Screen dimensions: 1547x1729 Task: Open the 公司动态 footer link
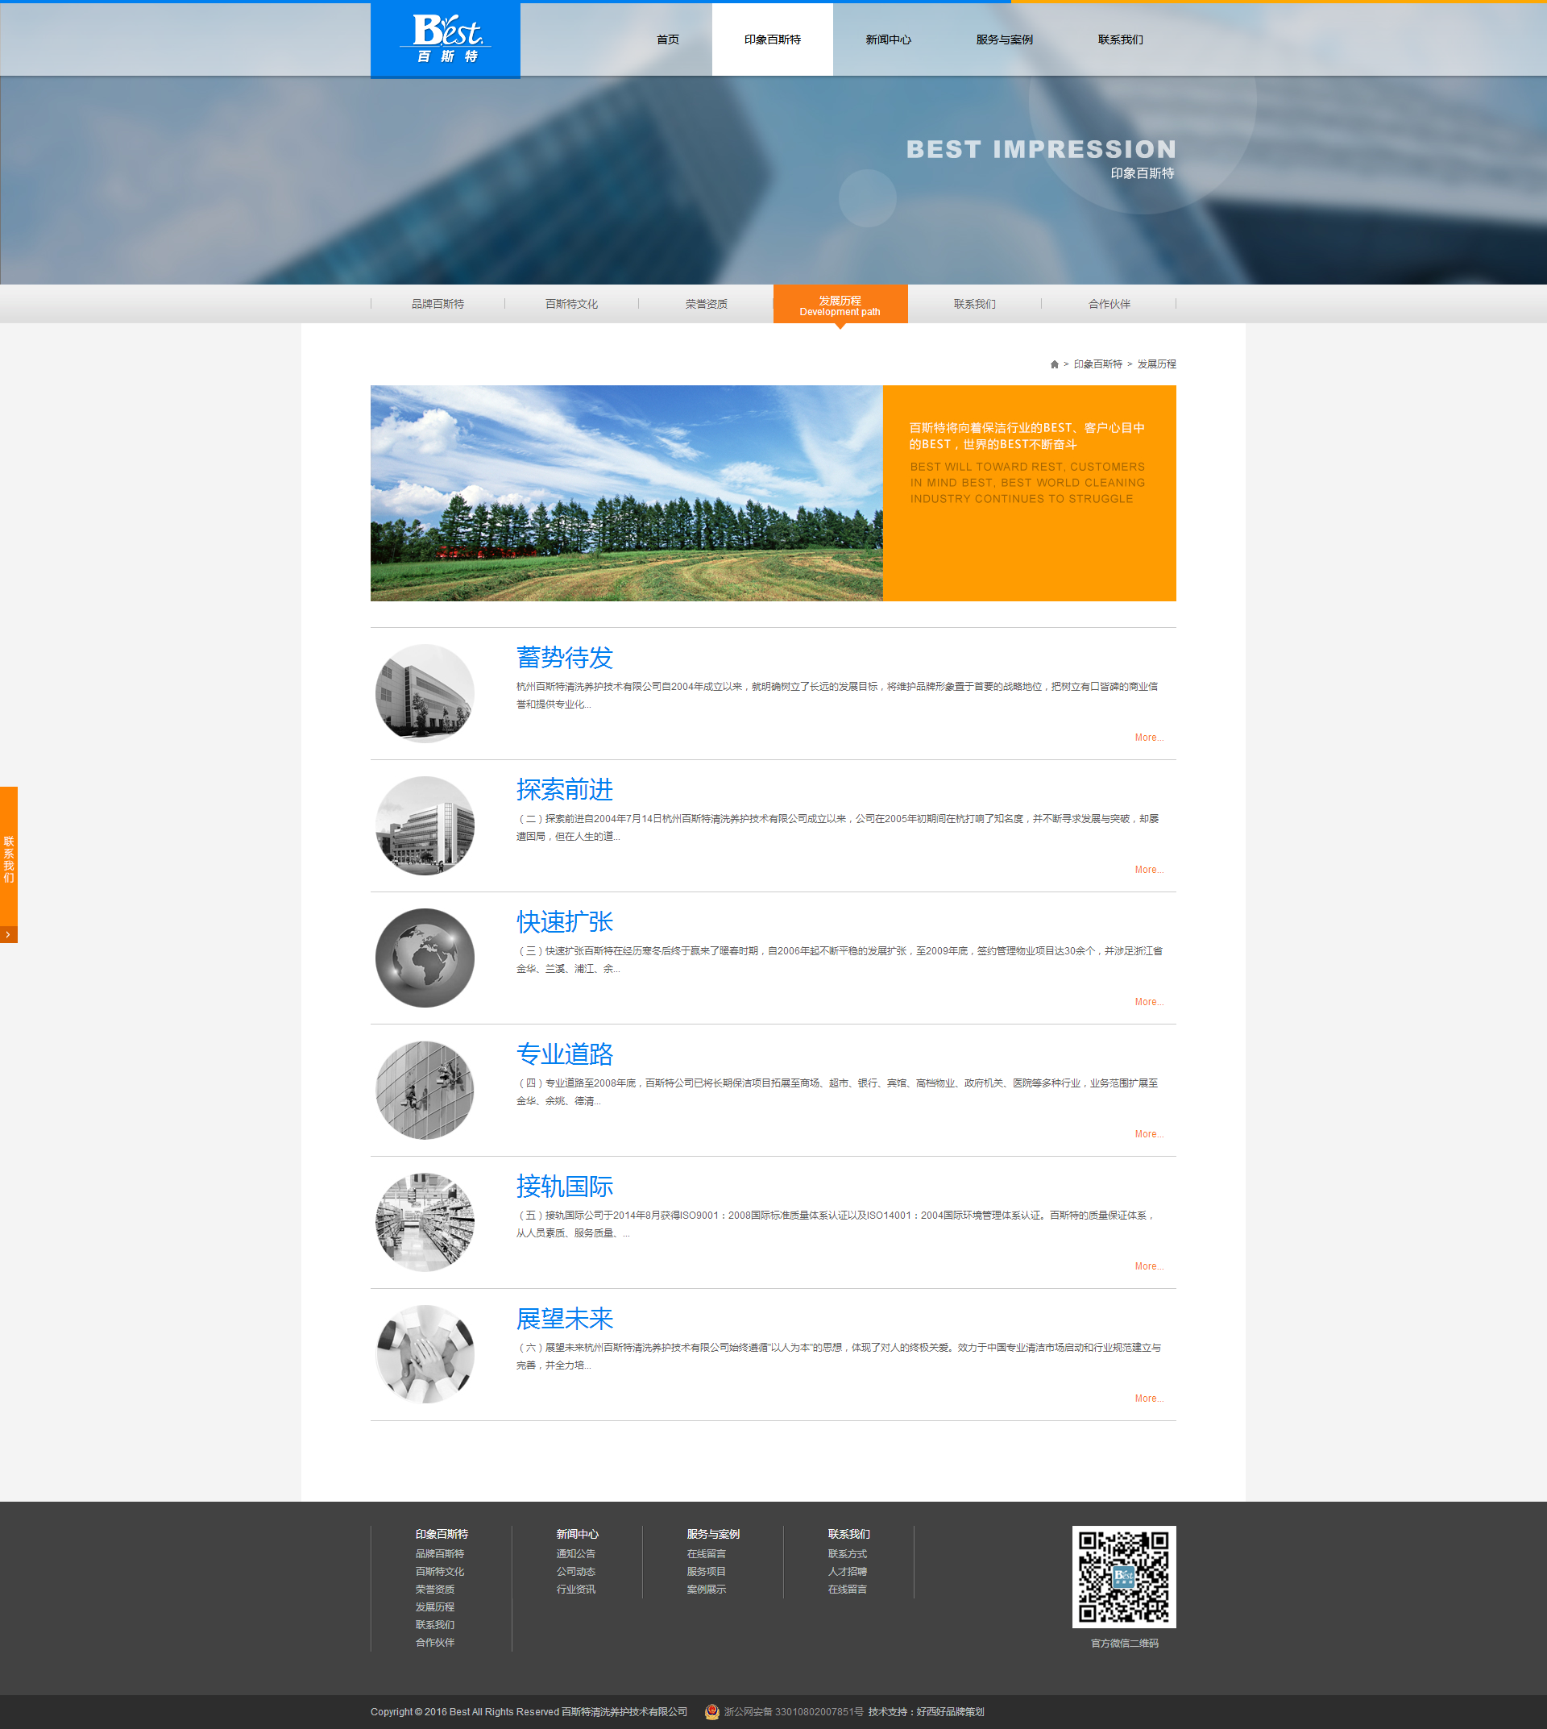575,1571
